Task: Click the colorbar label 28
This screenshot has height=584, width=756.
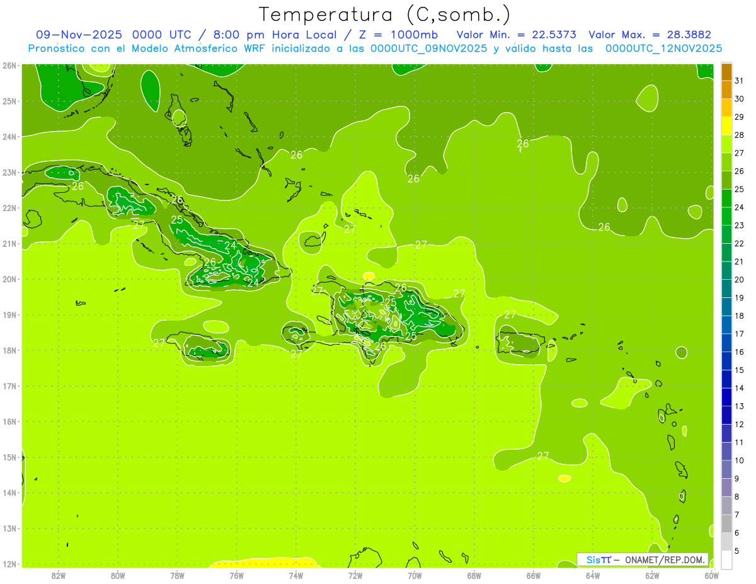Action: [x=739, y=135]
